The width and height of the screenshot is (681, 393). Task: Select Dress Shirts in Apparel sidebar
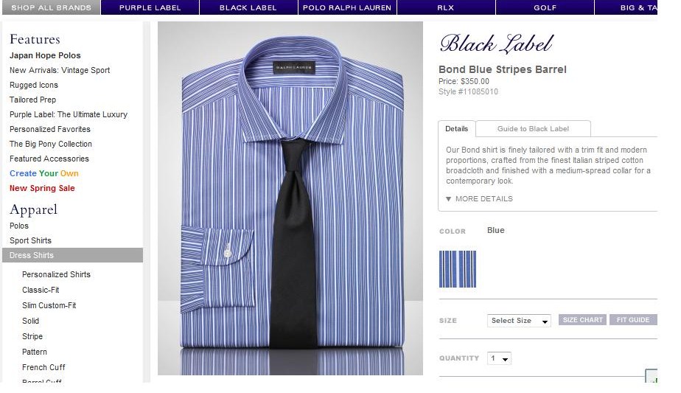pos(72,255)
